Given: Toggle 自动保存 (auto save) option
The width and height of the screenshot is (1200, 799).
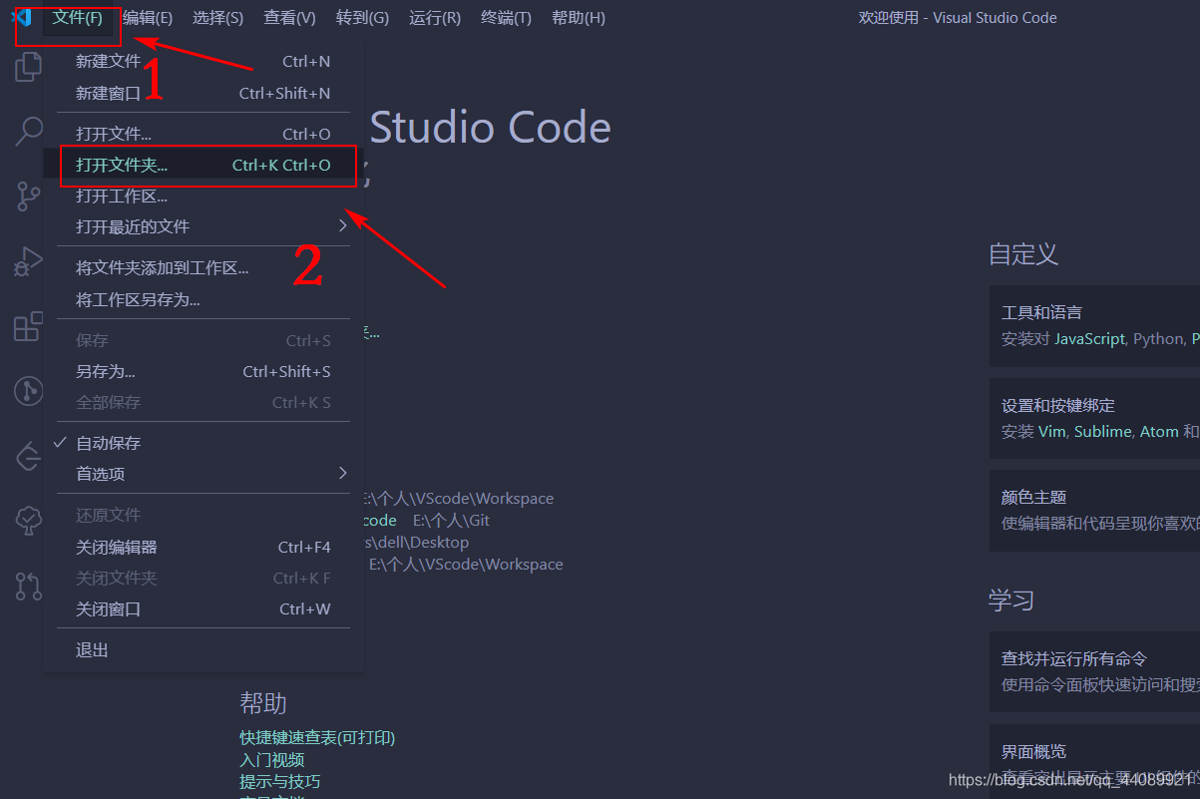Looking at the screenshot, I should [x=203, y=443].
